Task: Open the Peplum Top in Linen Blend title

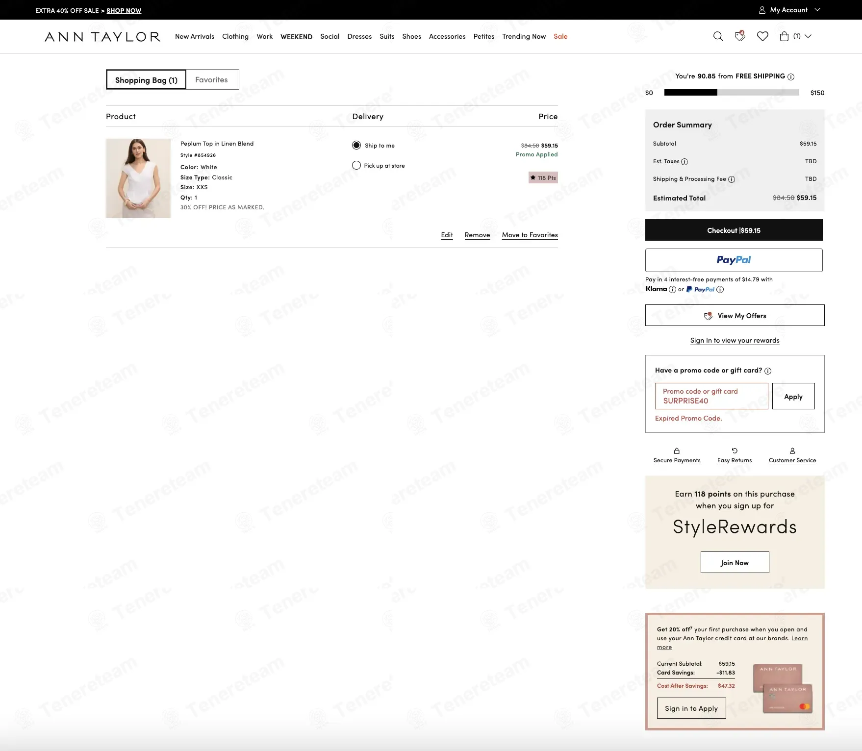Action: click(217, 144)
